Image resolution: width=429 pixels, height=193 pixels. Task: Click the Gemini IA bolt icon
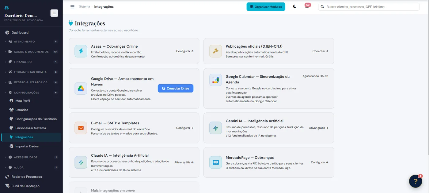(216, 128)
